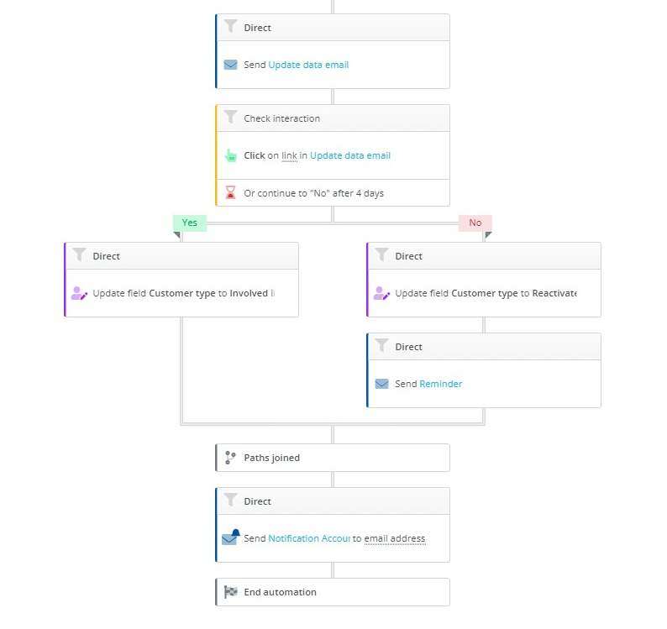Click the notification envelope-with-bell icon
The image size is (667, 629).
tap(230, 537)
